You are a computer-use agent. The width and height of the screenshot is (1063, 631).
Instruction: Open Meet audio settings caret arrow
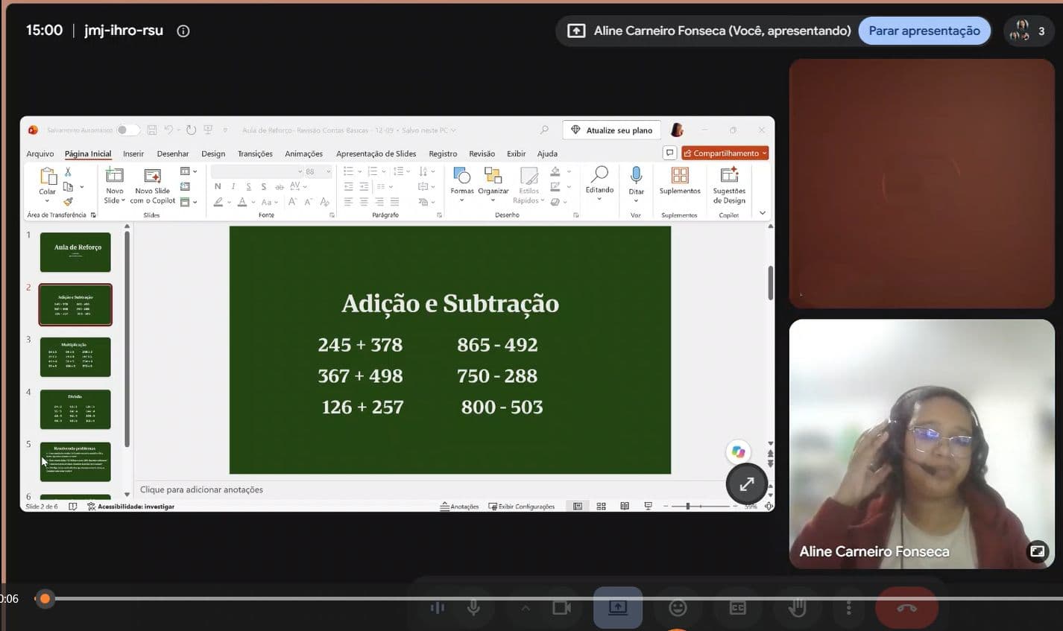(x=526, y=608)
